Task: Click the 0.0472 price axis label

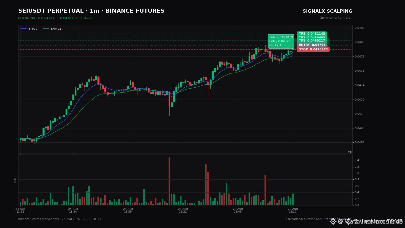Action: coord(360,100)
